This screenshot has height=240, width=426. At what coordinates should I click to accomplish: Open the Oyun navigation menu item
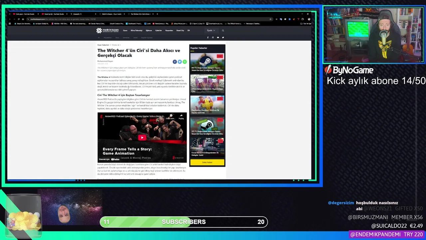click(125, 31)
